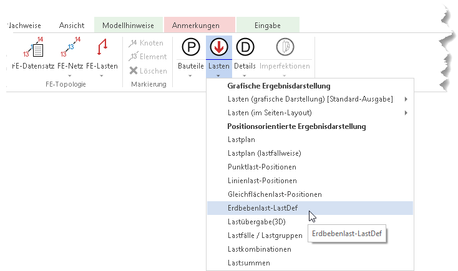458x271 pixels.
Task: Open the Modellhinweise tab
Action: click(x=129, y=26)
